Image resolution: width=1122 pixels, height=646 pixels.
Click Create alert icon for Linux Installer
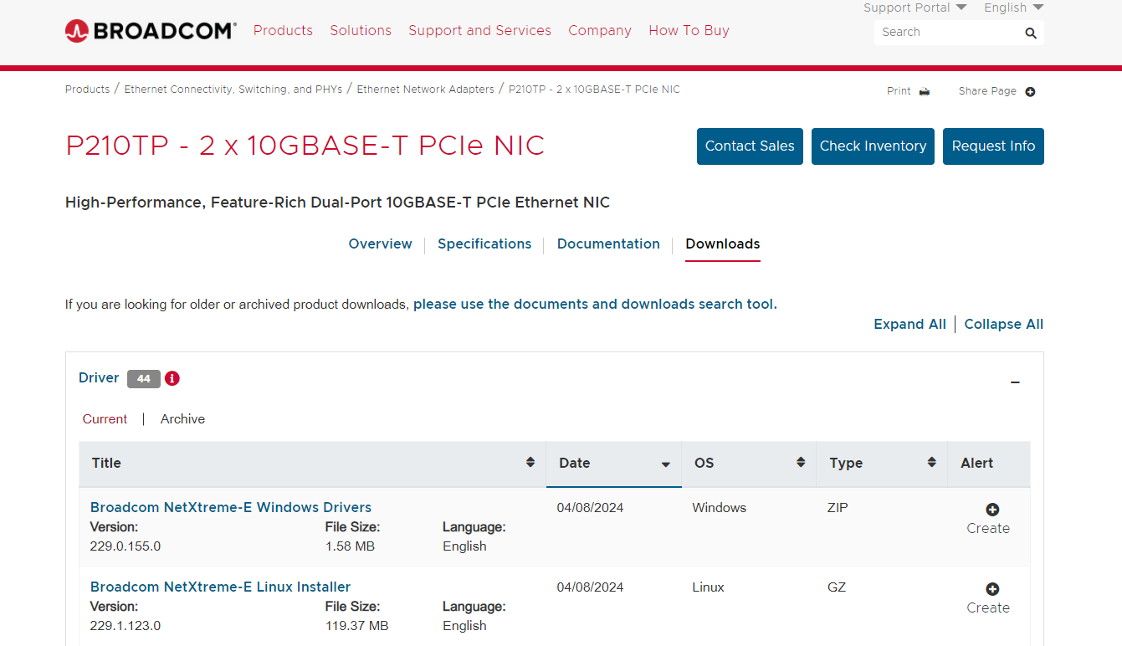click(992, 589)
